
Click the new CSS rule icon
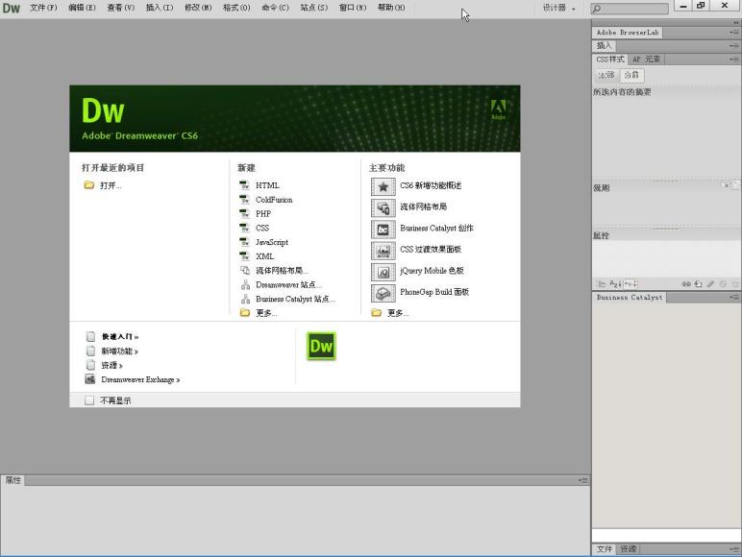[699, 283]
